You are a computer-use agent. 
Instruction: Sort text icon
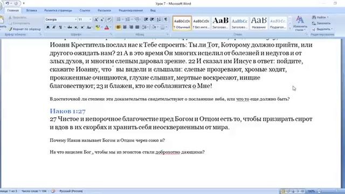coord(159,19)
